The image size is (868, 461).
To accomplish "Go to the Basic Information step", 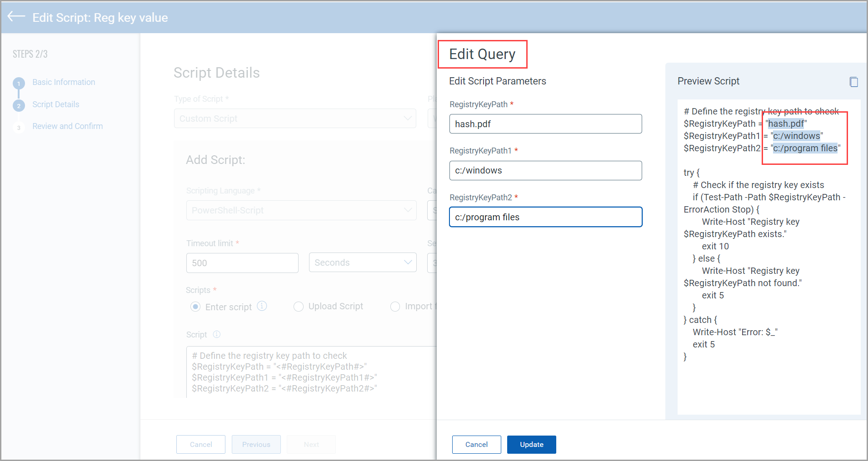I will (x=64, y=82).
